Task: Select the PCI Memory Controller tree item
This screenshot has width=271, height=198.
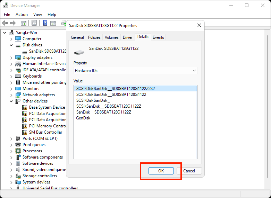Action: tap(47, 126)
